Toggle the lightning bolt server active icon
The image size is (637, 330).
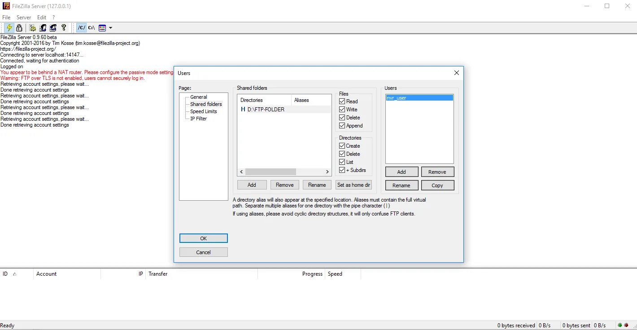(9, 28)
